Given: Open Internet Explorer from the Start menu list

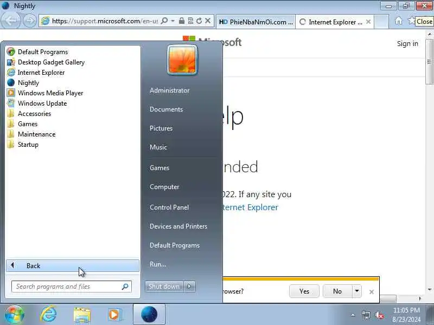Looking at the screenshot, I should (x=36, y=73).
